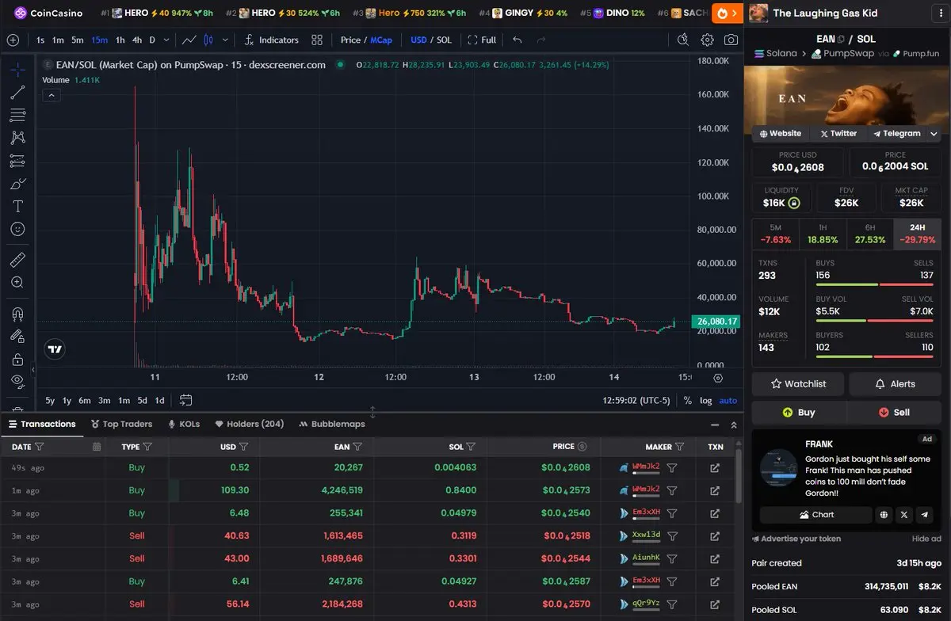Toggle percentage scale on chart
951x621 pixels.
pyautogui.click(x=687, y=400)
